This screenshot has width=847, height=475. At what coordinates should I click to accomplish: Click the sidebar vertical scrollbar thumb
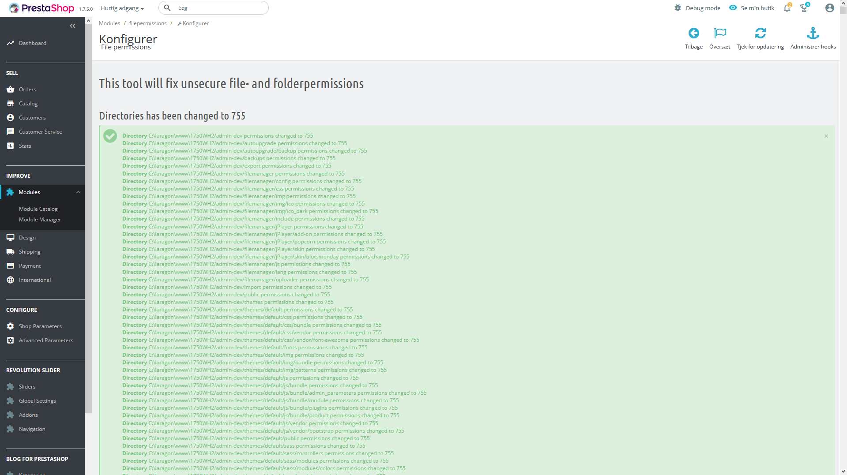click(x=88, y=219)
